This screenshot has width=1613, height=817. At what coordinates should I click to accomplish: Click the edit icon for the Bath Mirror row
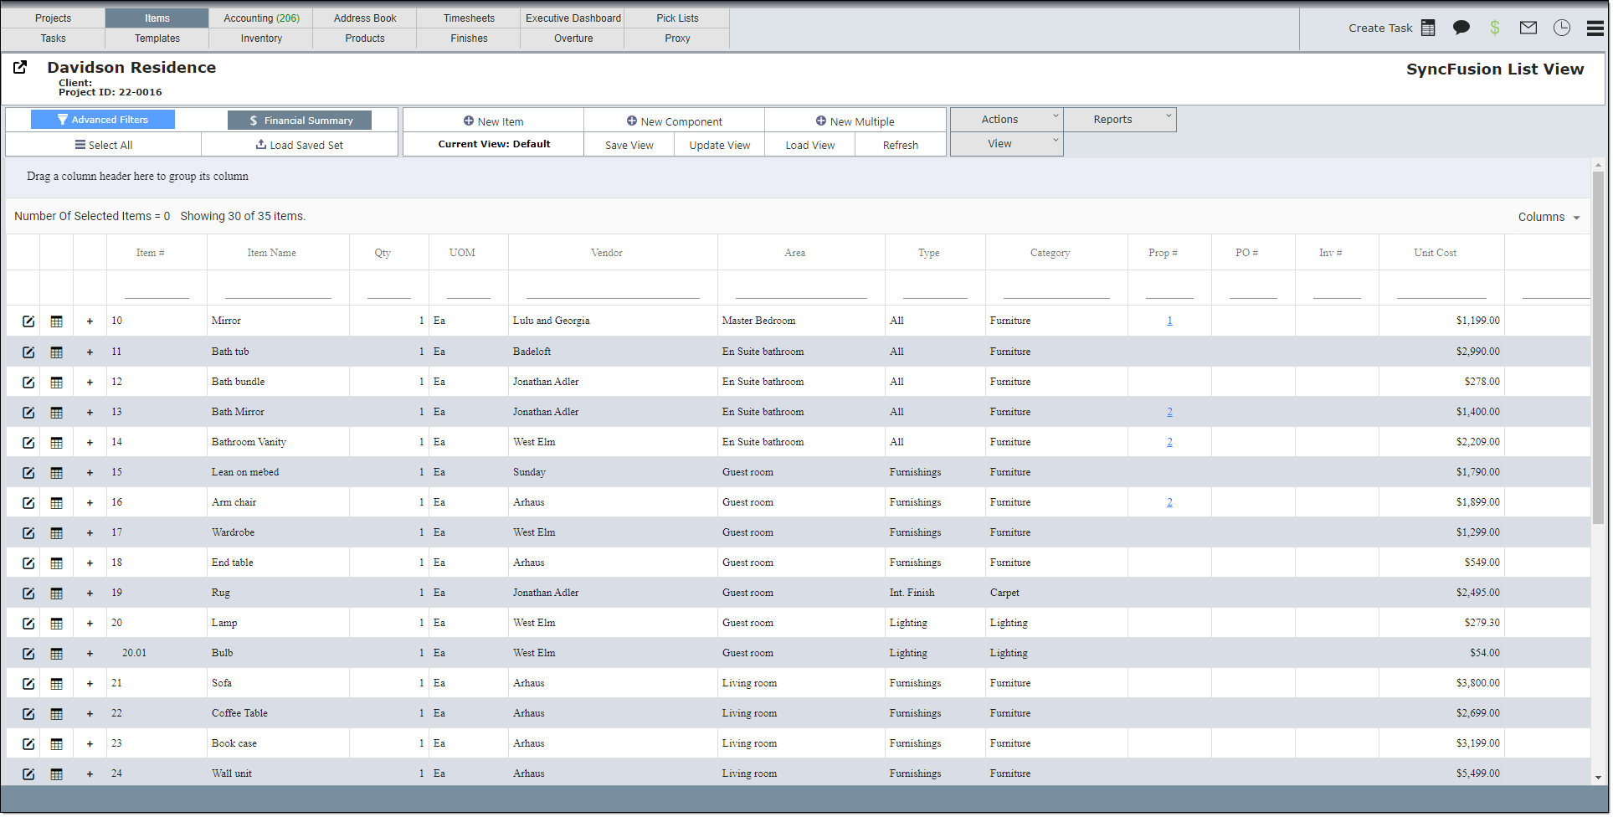[28, 413]
